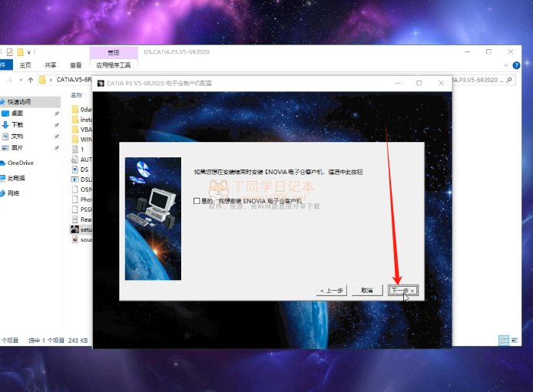Image resolution: width=533 pixels, height=392 pixels.
Task: Click the 名称 column header
Action: 76,95
